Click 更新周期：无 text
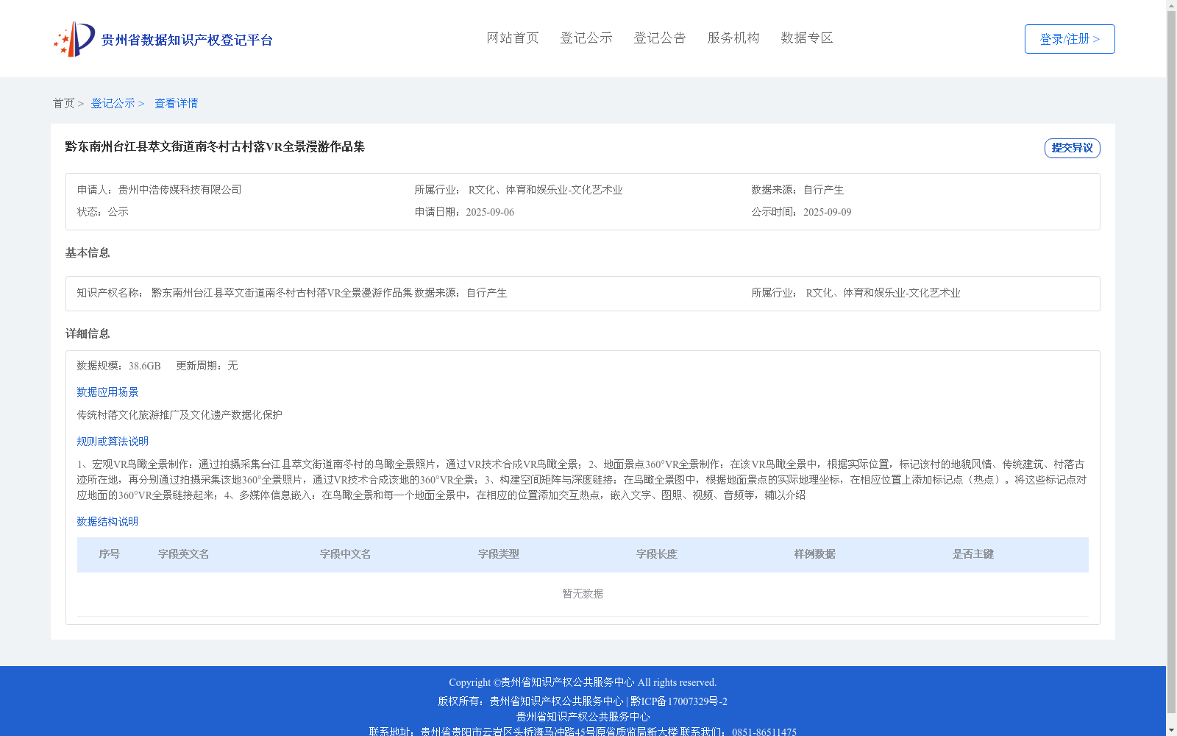Viewport: 1177px width, 736px height. 207,366
